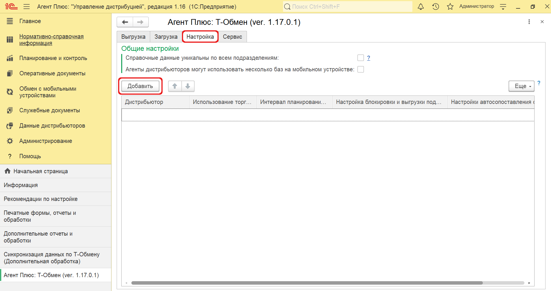Open Данные дистрибьюторов section
The height and width of the screenshot is (291, 551).
click(x=52, y=126)
